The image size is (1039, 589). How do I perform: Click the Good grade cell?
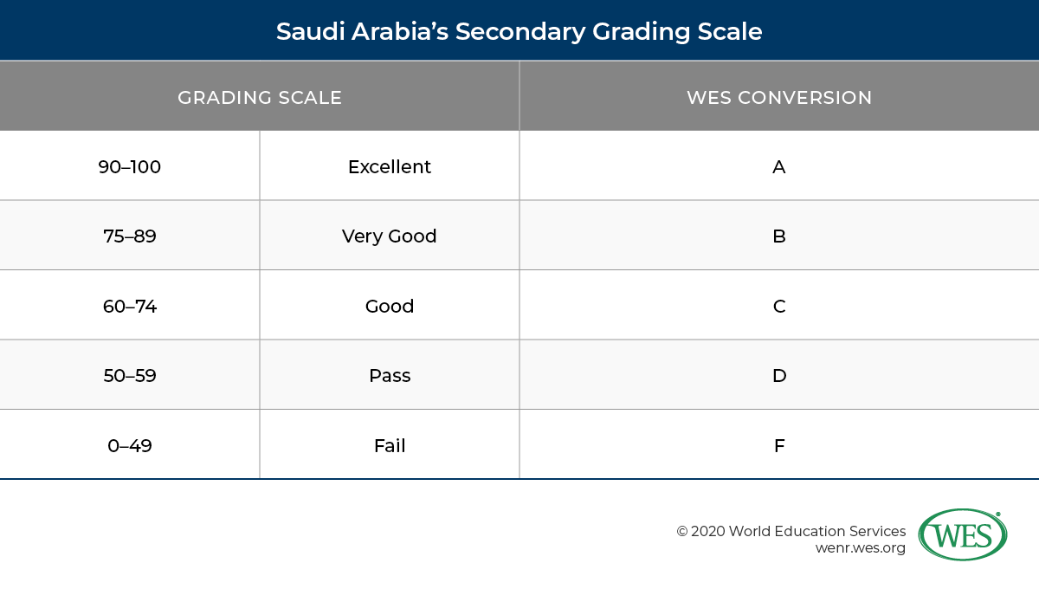[x=390, y=306]
